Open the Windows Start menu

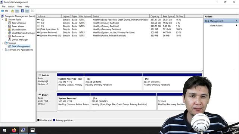pyautogui.click(x=4, y=130)
